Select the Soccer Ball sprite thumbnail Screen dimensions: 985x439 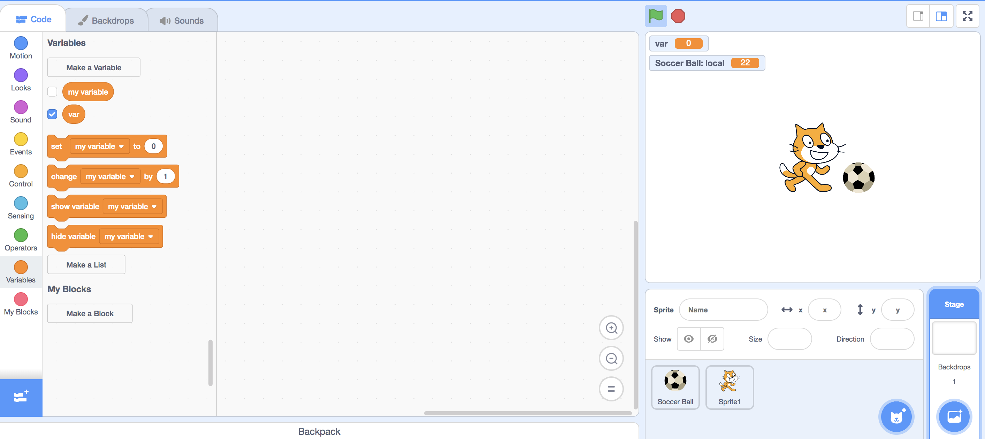[675, 387]
